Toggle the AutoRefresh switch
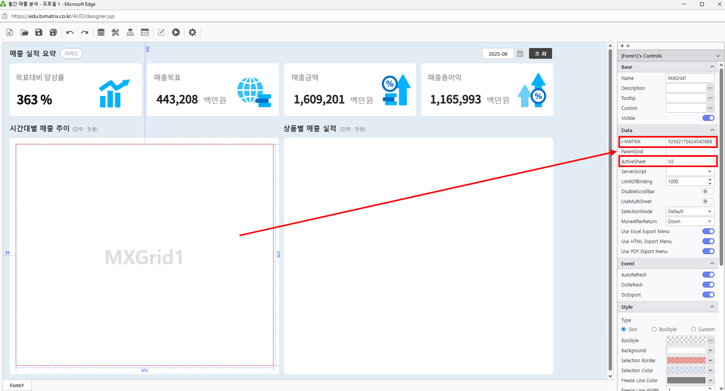725x391 pixels. coord(708,275)
